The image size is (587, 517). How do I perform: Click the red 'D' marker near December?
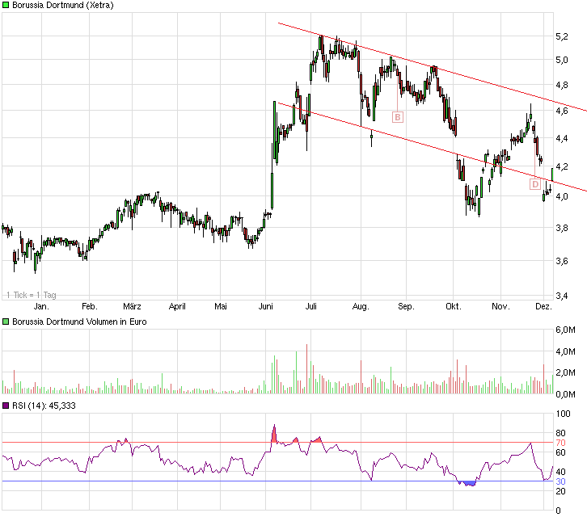pyautogui.click(x=535, y=184)
